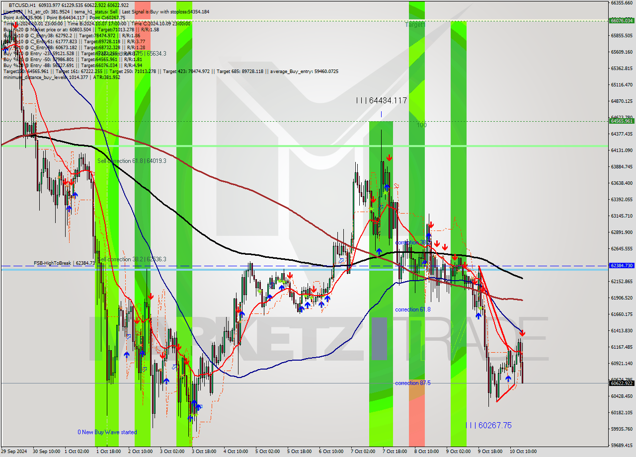Click price axis value 64870.230
The width and height of the screenshot is (636, 457).
click(x=622, y=101)
